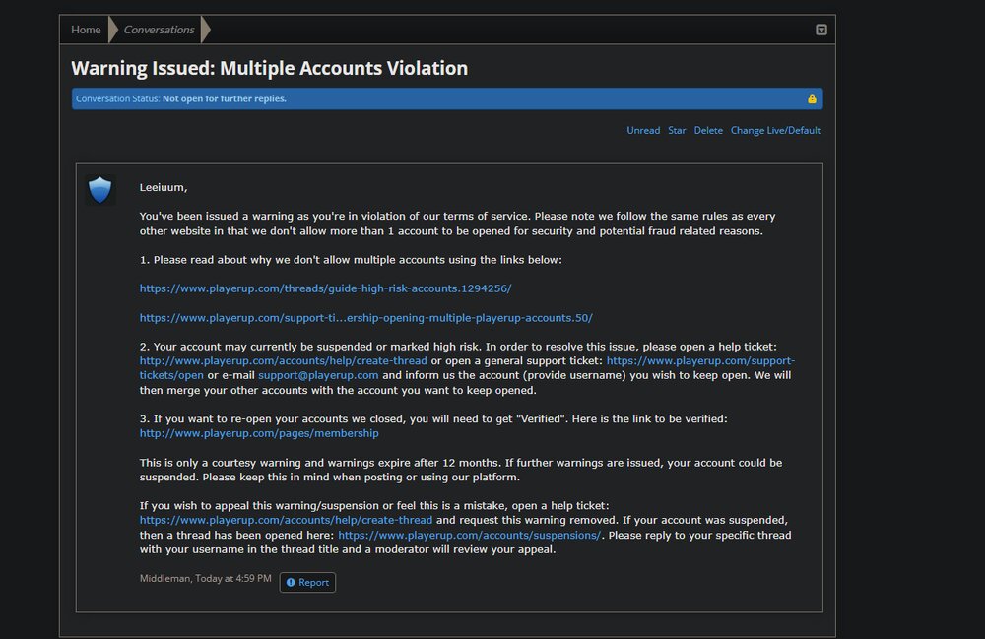
Task: Click the 'Not open for further replies' status
Action: coord(225,98)
